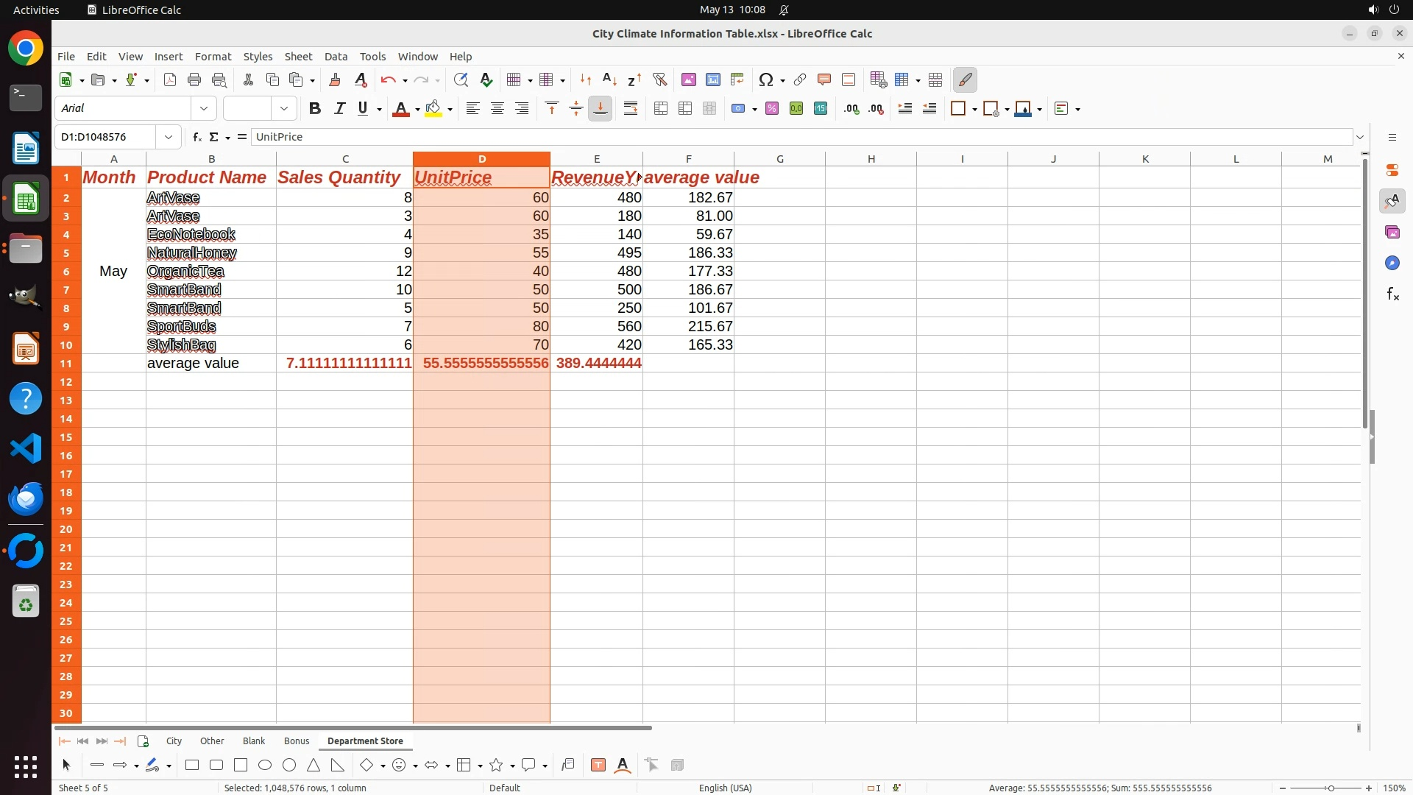The height and width of the screenshot is (795, 1413).
Task: Open the Data menu
Action: [x=336, y=57]
